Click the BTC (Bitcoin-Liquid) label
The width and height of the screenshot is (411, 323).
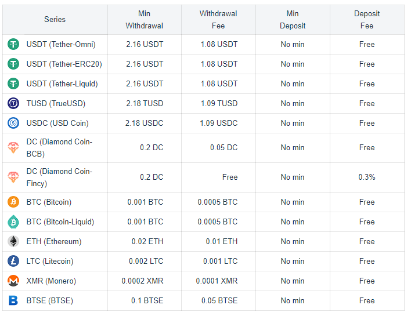tap(60, 222)
